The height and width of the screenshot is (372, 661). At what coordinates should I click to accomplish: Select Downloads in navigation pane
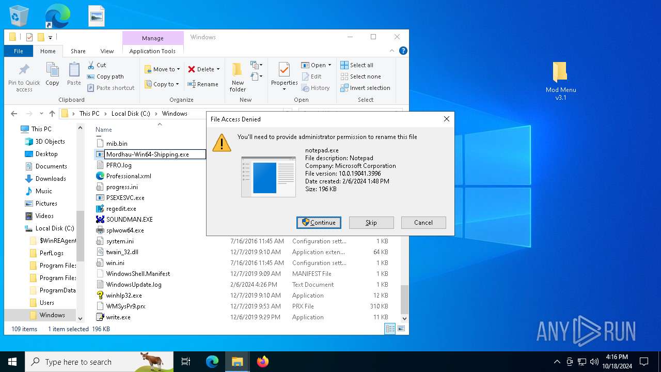[51, 179]
